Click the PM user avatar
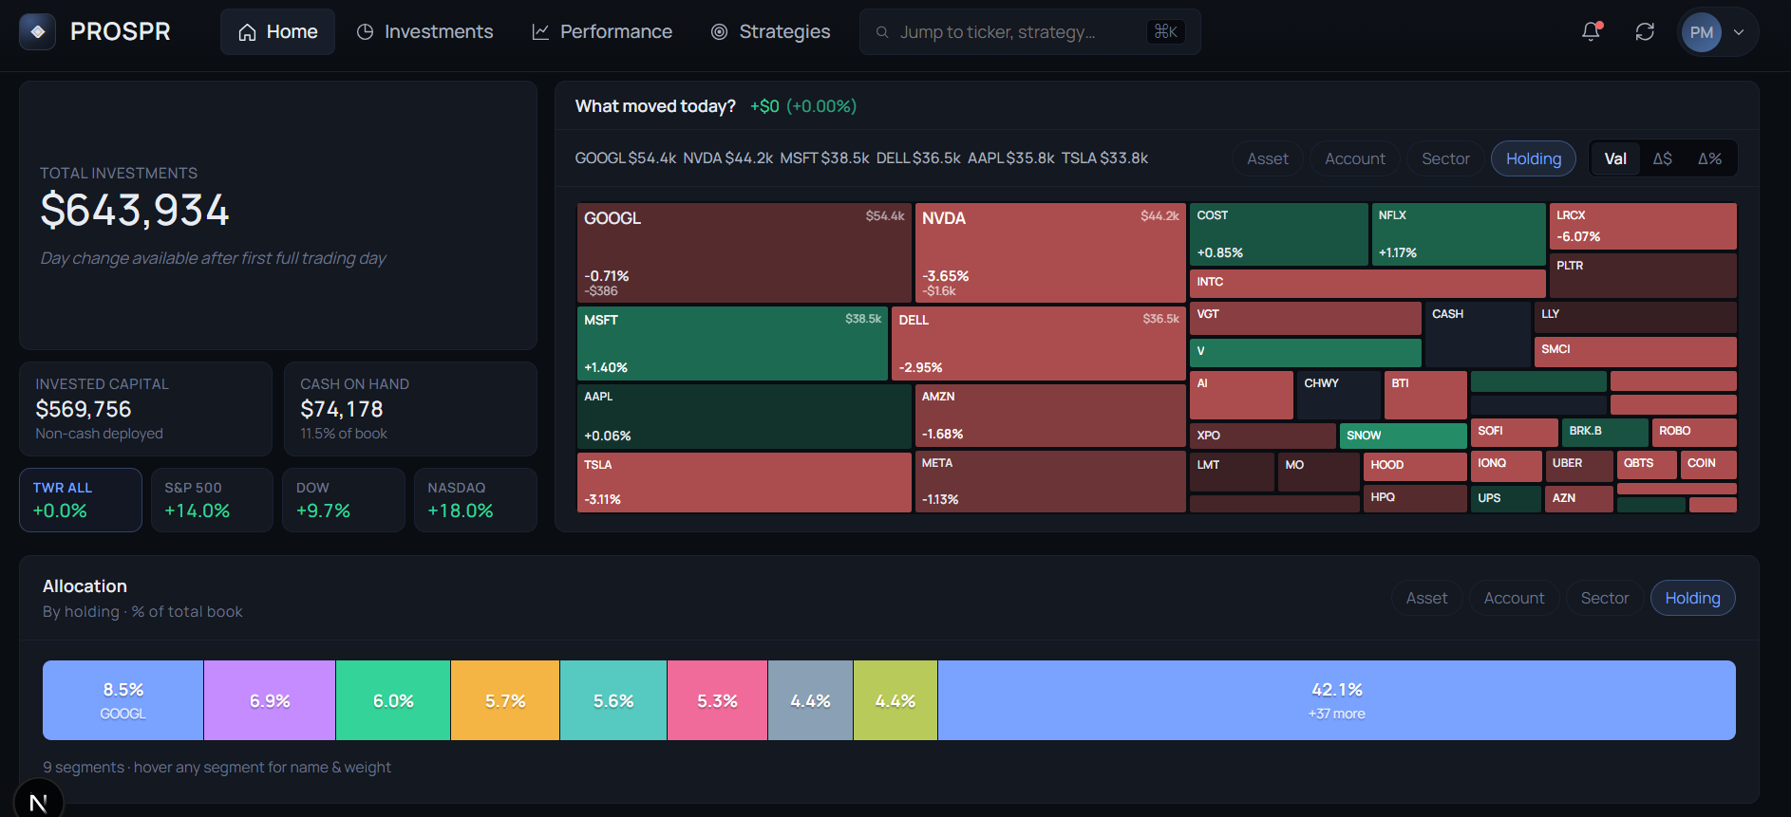This screenshot has height=817, width=1791. pos(1702,32)
